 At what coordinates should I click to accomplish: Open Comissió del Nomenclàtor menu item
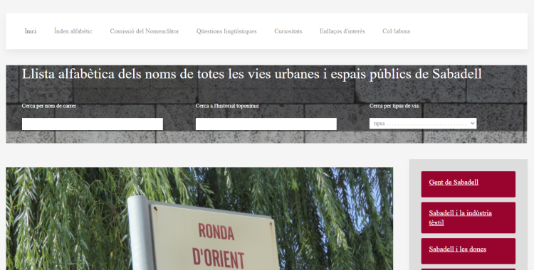[145, 31]
